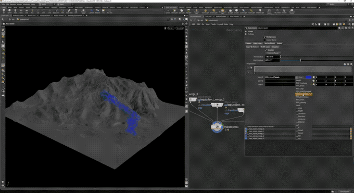The width and height of the screenshot is (354, 193).
Task: Choose __curvature in the layer dropdown
Action: tap(301, 113)
